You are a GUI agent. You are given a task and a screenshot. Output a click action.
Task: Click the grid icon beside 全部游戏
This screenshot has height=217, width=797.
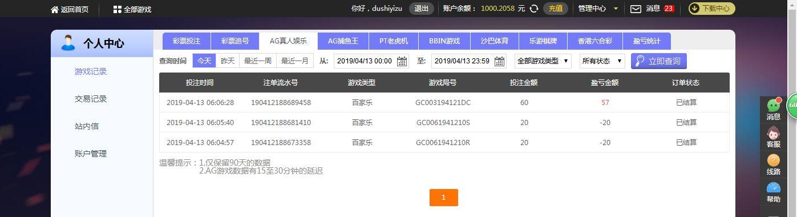click(117, 9)
